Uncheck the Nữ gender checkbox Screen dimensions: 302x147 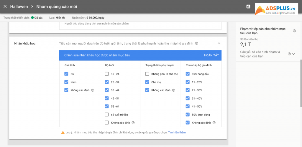click(66, 74)
